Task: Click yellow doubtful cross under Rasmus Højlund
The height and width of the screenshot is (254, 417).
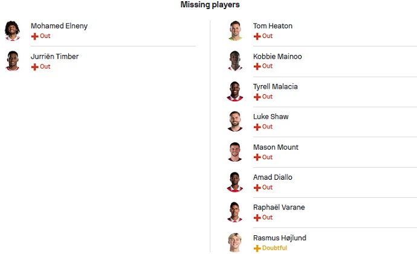Action: click(257, 248)
